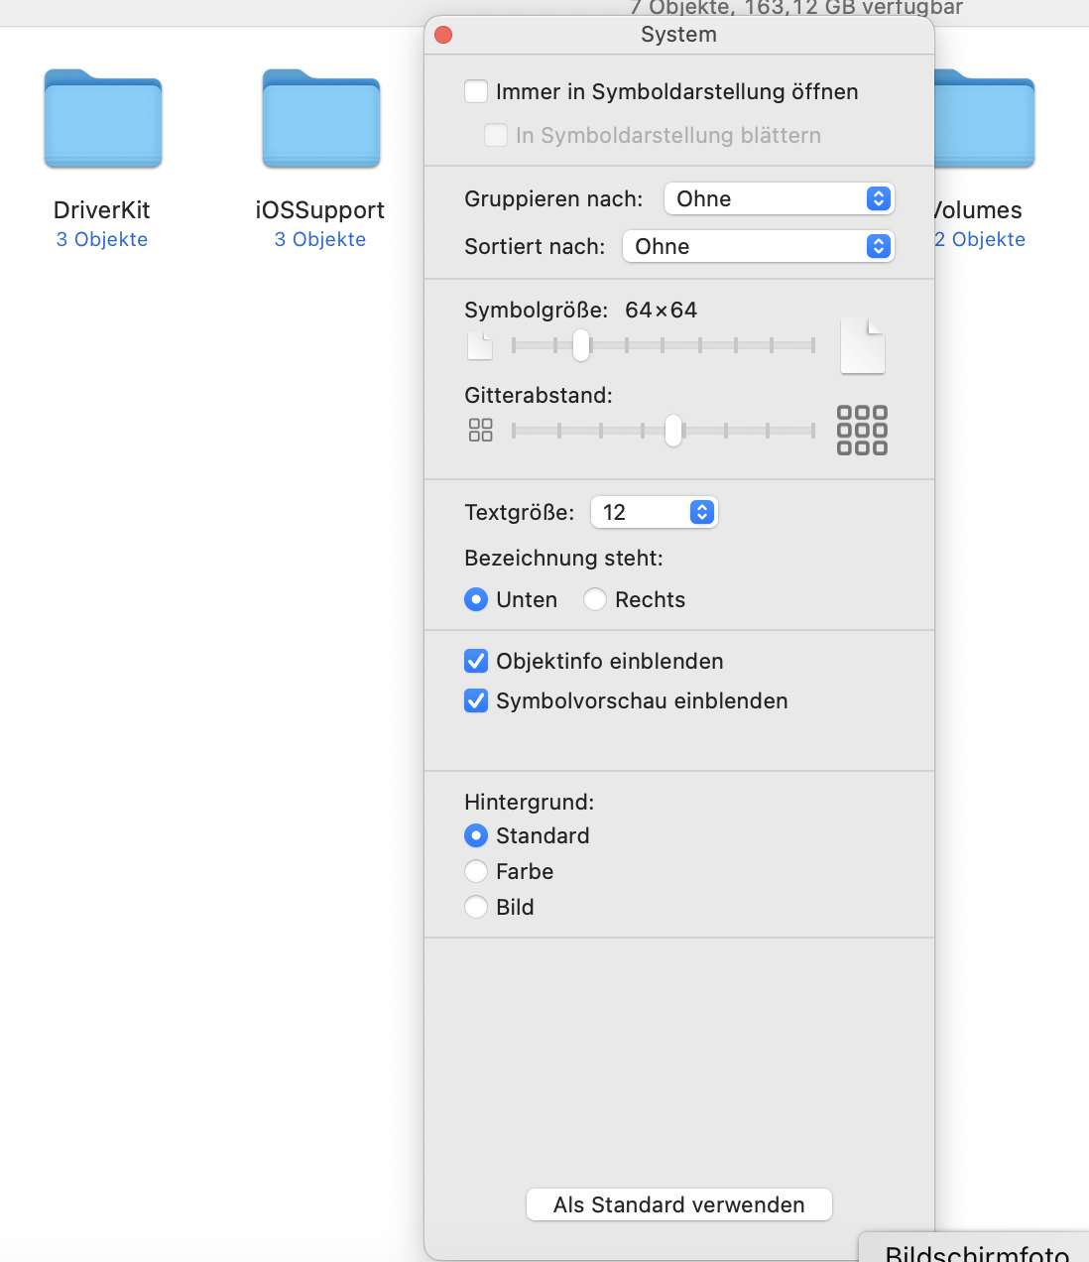The image size is (1089, 1262).
Task: Click the wide grid spacing icon
Action: (x=862, y=430)
